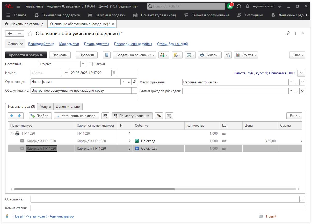The height and width of the screenshot is (224, 312).
Task: Open the Состояние dropdown list
Action: click(83, 64)
